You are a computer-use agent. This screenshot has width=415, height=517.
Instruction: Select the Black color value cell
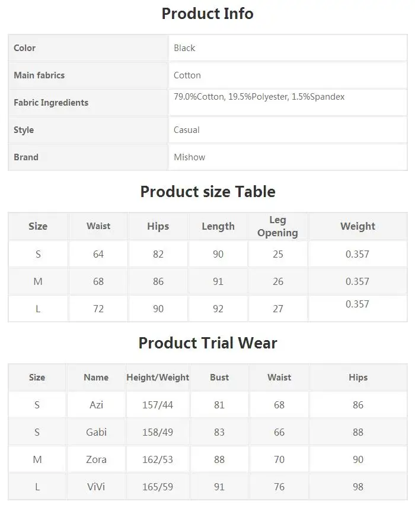(x=288, y=48)
